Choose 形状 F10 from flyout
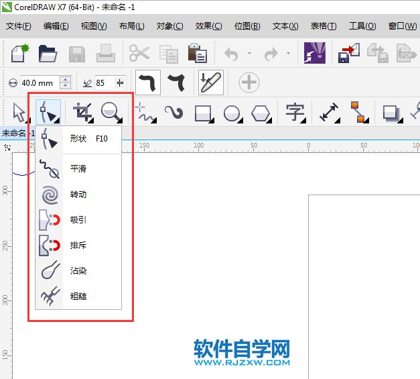The width and height of the screenshot is (420, 379). click(x=78, y=139)
